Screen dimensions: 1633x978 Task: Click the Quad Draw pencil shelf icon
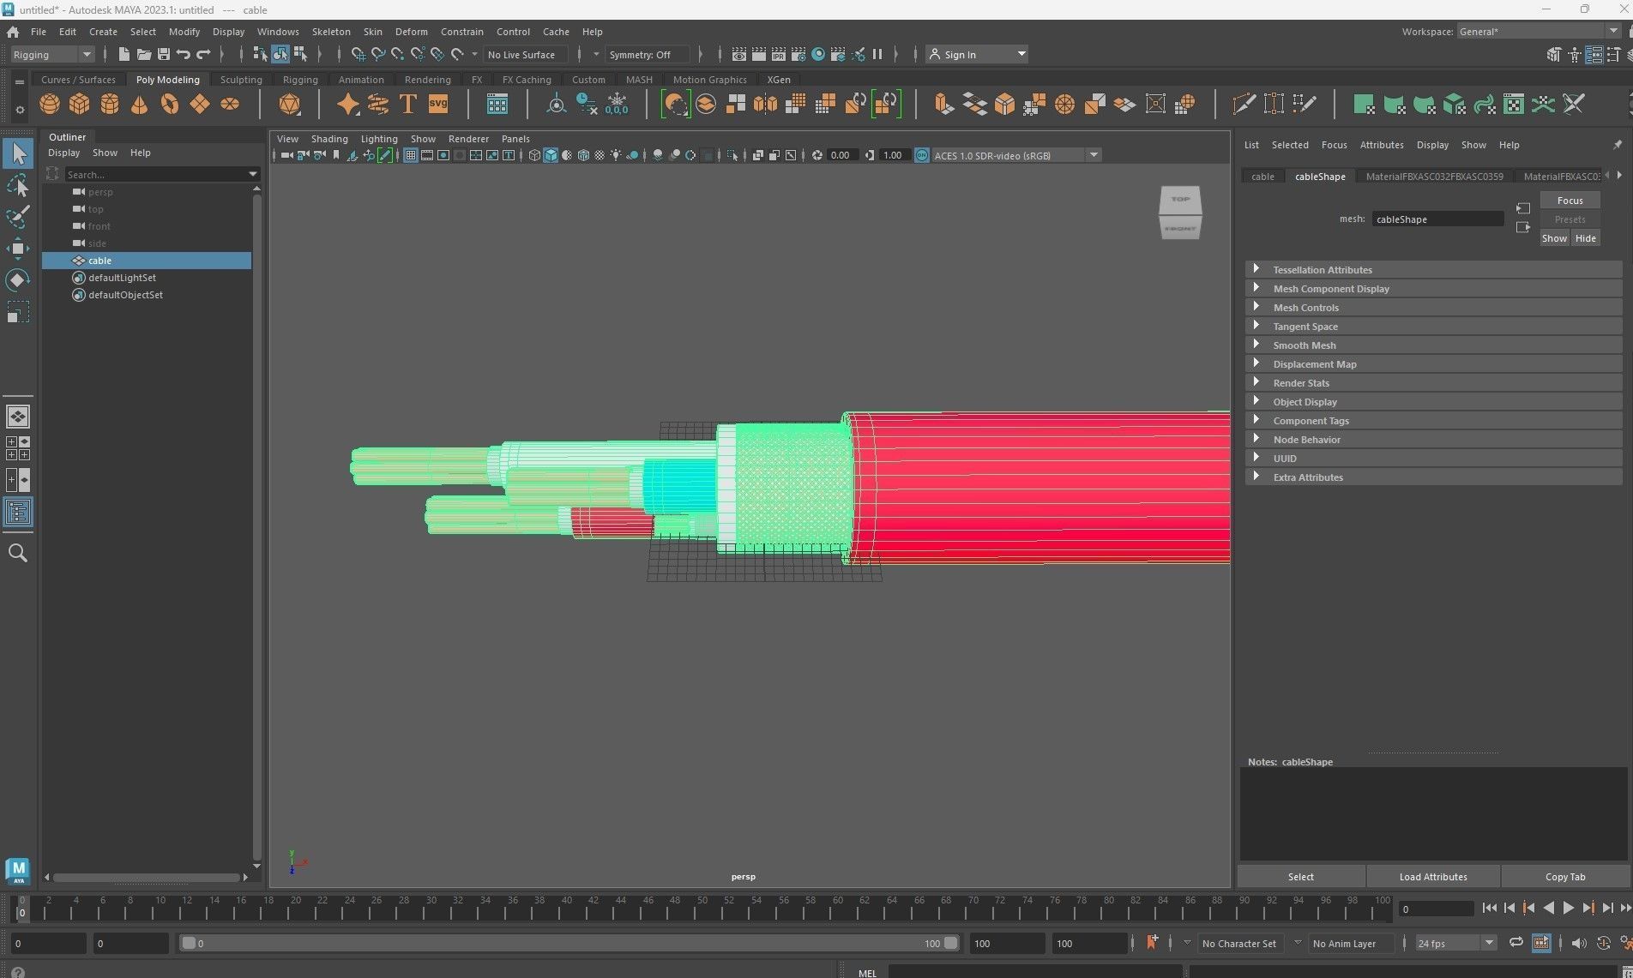(x=1305, y=105)
